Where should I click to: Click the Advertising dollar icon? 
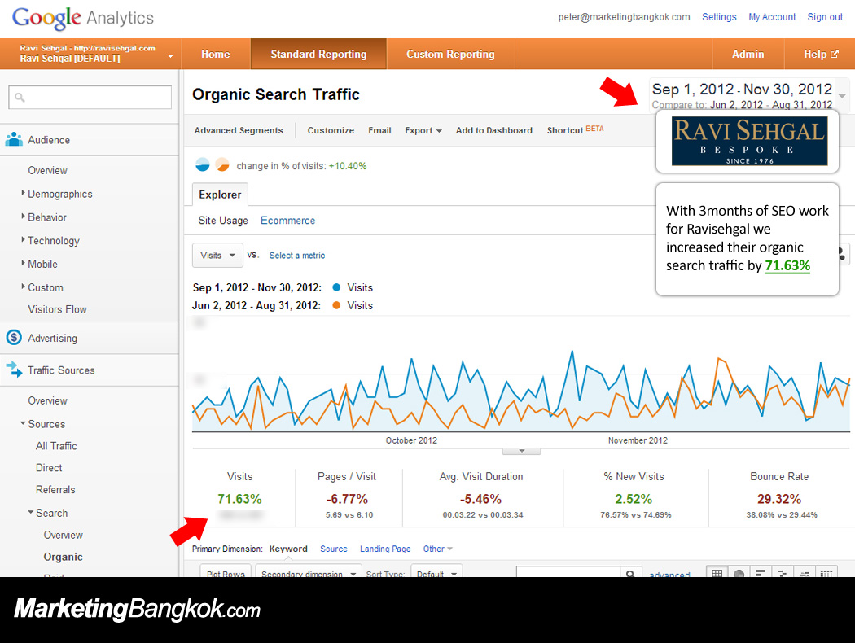click(14, 337)
